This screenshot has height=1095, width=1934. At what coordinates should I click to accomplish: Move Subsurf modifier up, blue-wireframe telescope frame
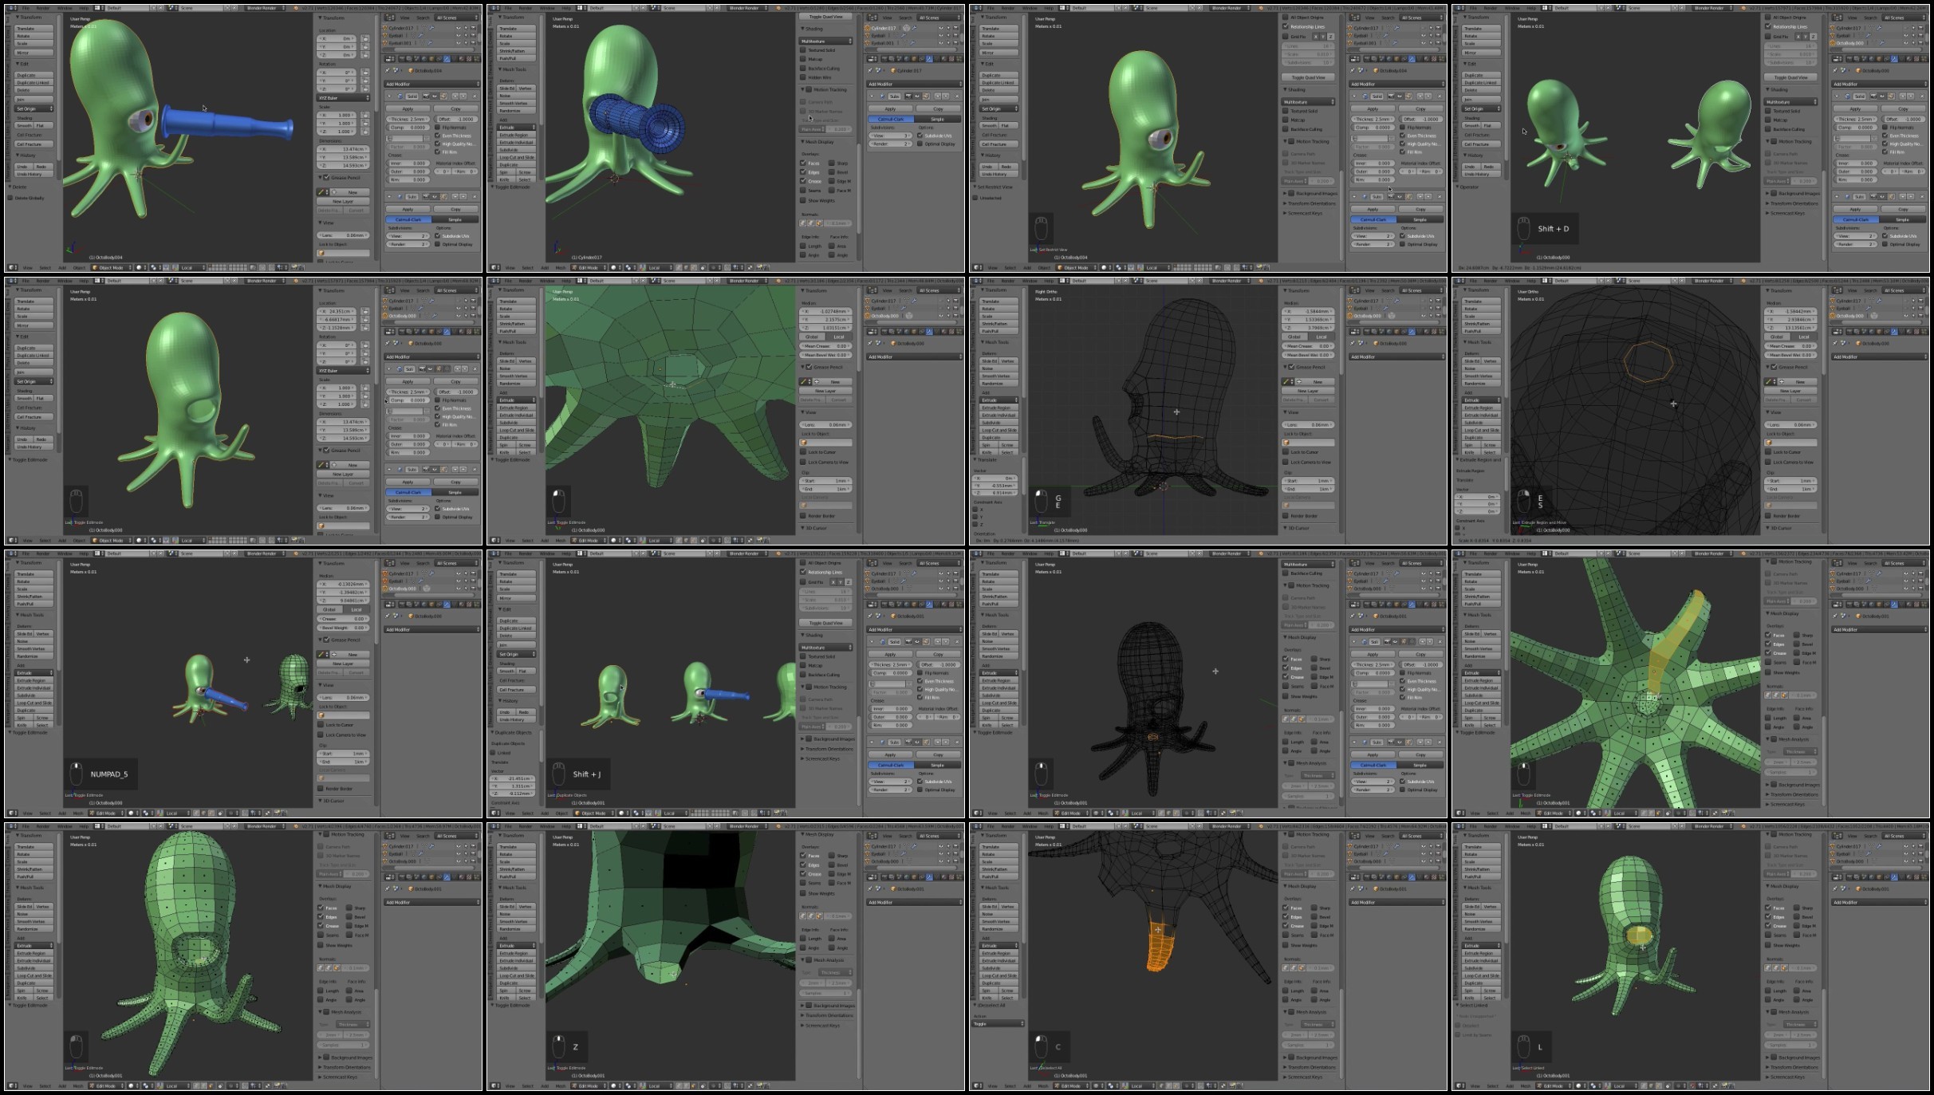[x=937, y=97]
